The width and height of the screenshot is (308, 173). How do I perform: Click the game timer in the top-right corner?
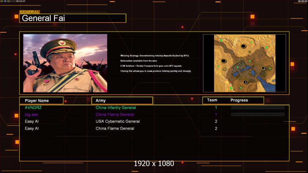303,1
